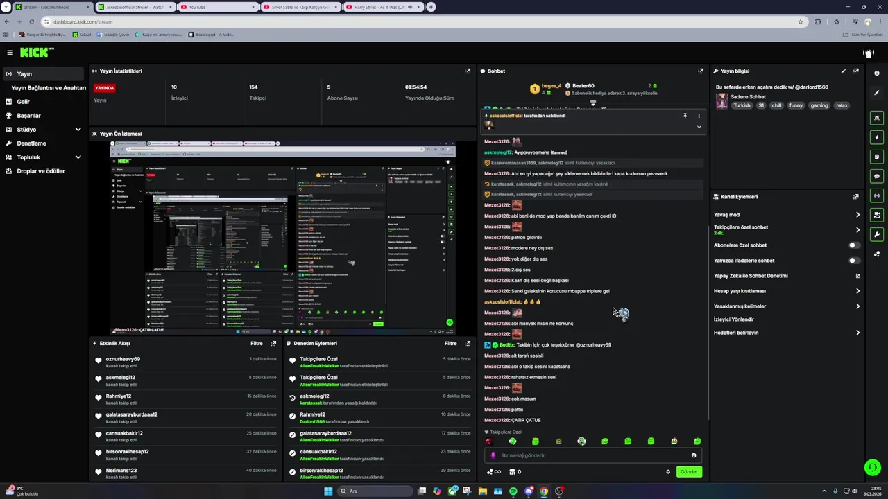Open the emoji picker in message box
The height and width of the screenshot is (499, 888).
point(694,455)
